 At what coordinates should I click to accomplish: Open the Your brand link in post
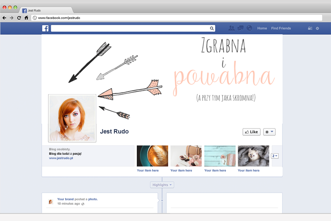point(65,199)
